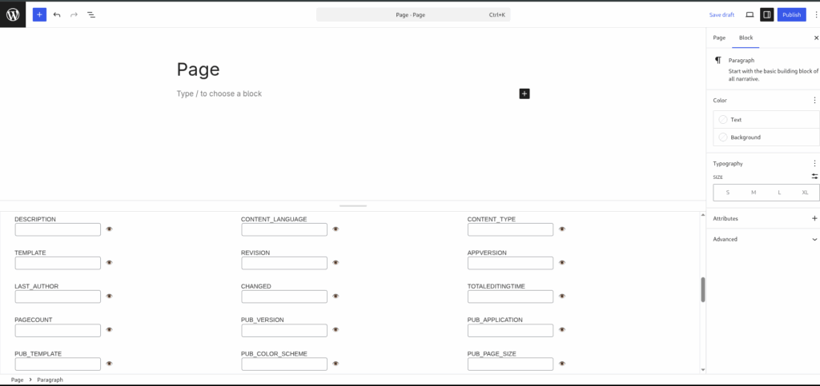The width and height of the screenshot is (820, 386).
Task: Choose the Text color option
Action: [x=766, y=119]
